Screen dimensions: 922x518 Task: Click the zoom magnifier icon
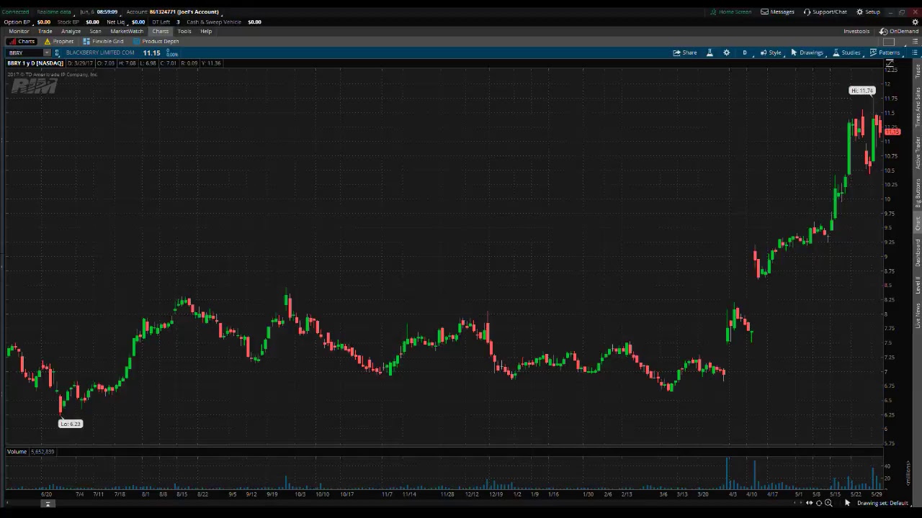pyautogui.click(x=828, y=503)
